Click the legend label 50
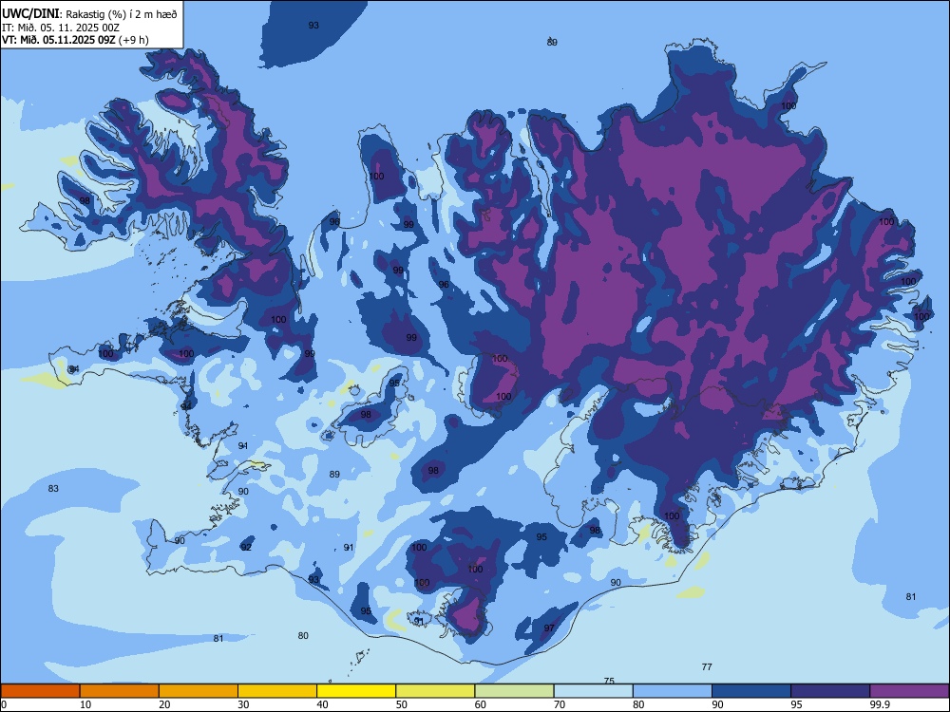 click(x=401, y=704)
